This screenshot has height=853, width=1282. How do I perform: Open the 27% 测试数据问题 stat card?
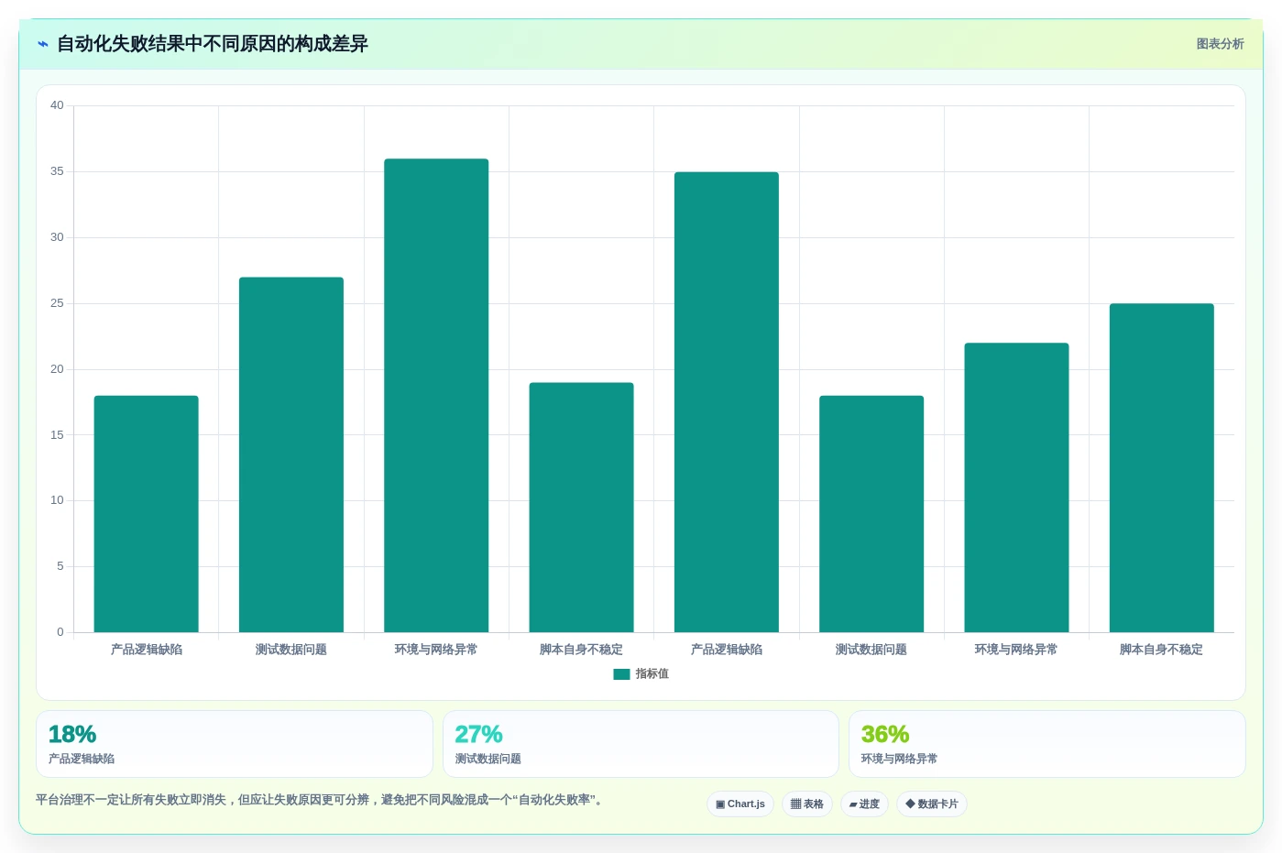641,744
